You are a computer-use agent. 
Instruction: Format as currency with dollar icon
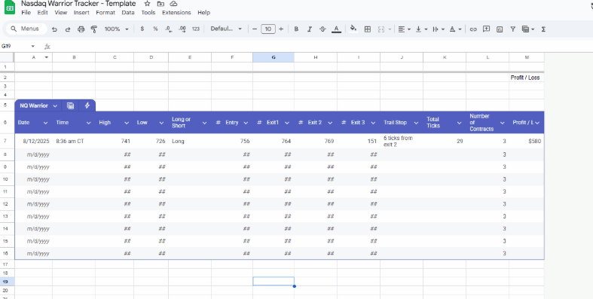point(142,29)
